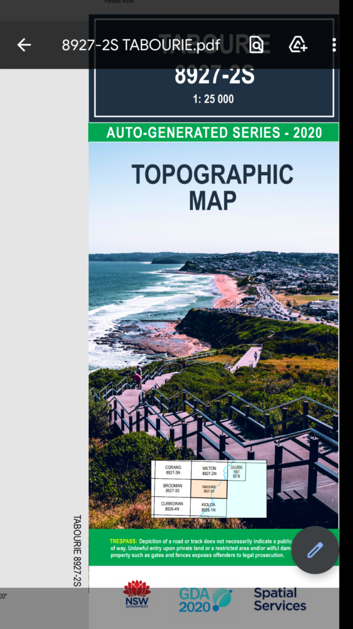Tap the yellow 'TRESPASS:' warning label

pos(123,541)
